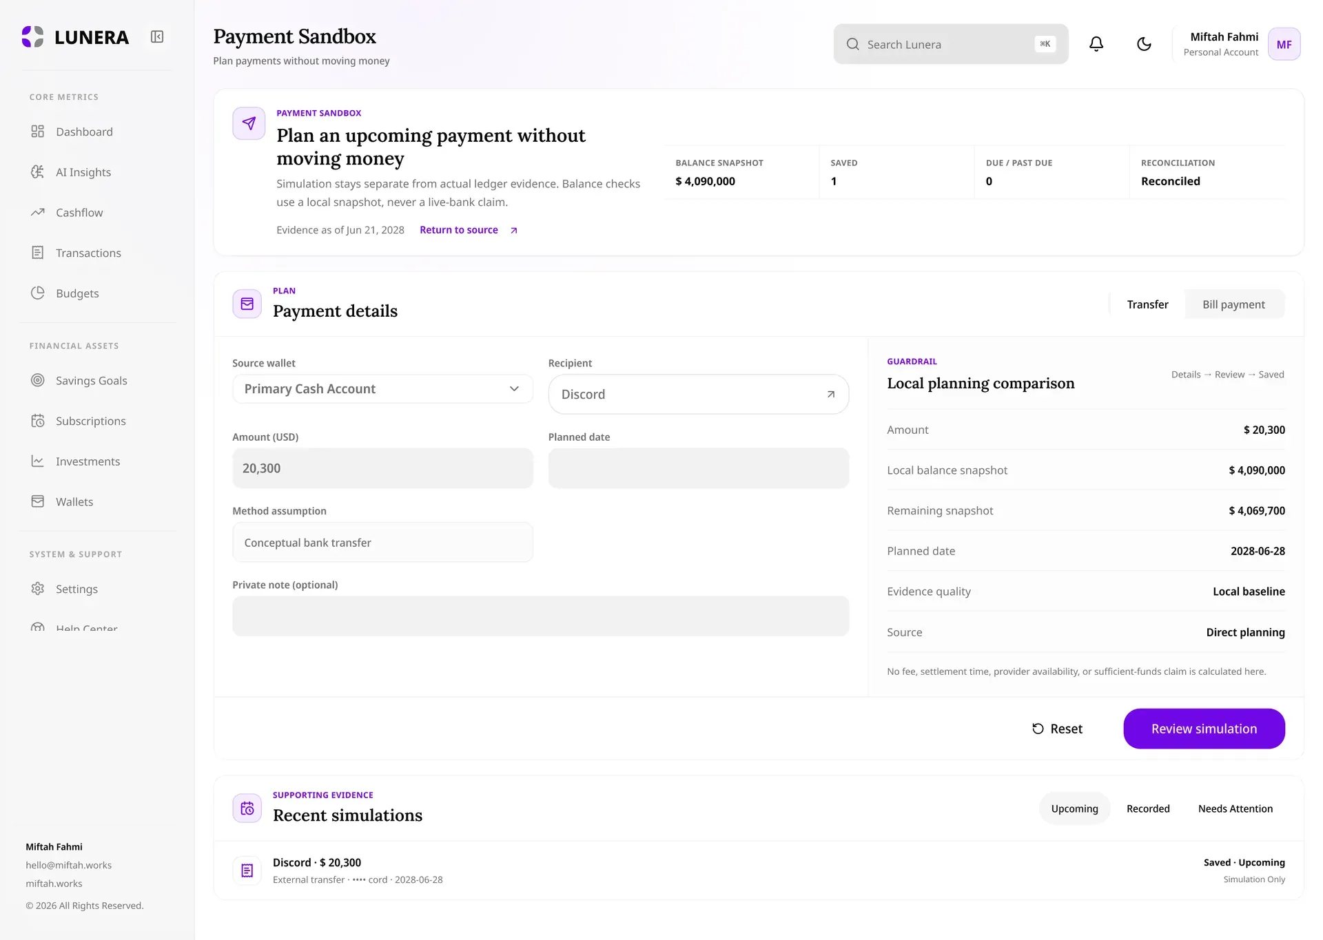1323x940 pixels.
Task: Click the miftah.works footer text
Action: point(54,884)
